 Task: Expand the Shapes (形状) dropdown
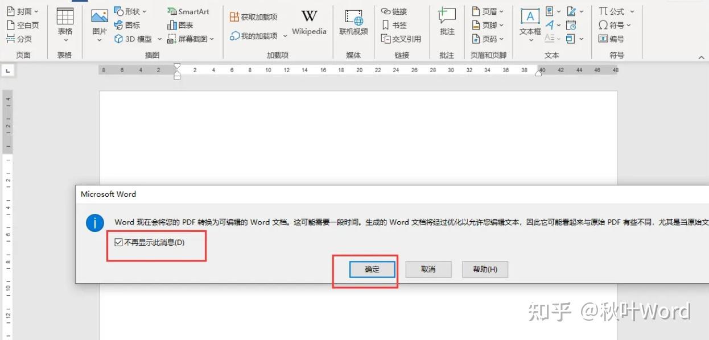[144, 11]
